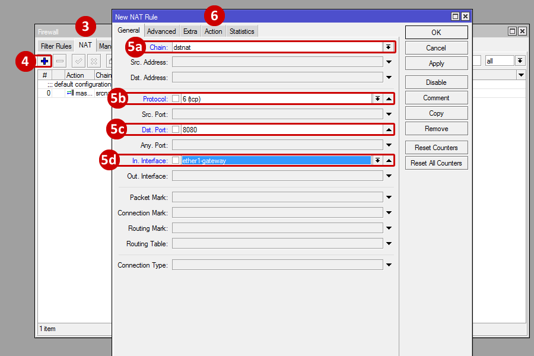534x356 pixels.
Task: Click the checkmark enable rule icon
Action: pos(78,61)
